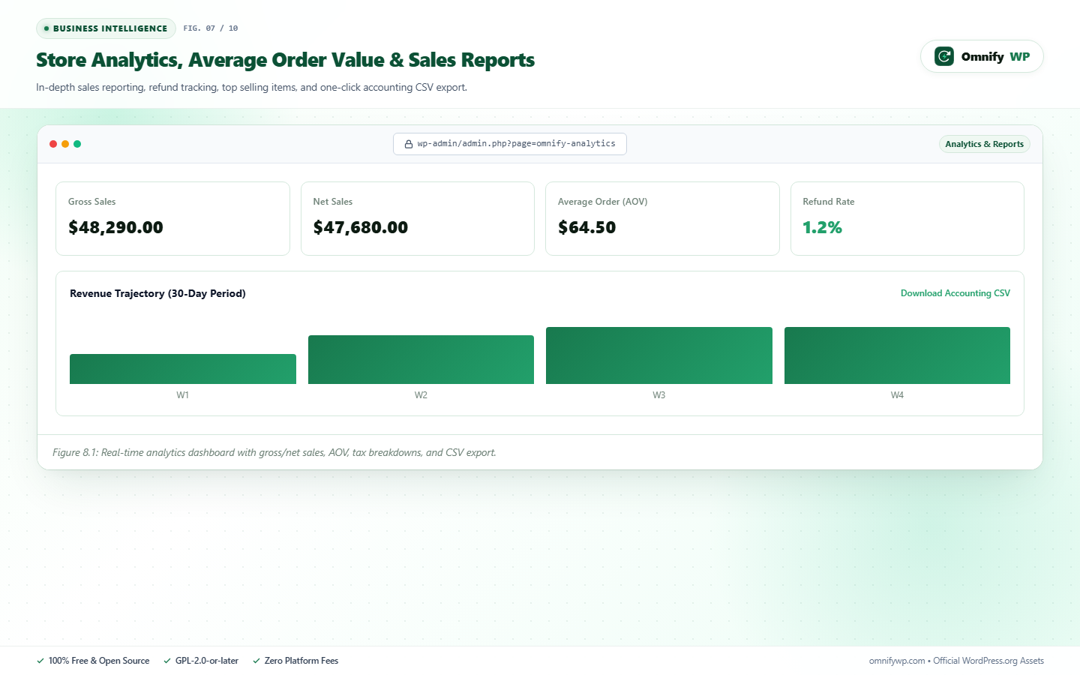Click the Average Order value $64.50
Screen dimensions: 1080x675
586,227
